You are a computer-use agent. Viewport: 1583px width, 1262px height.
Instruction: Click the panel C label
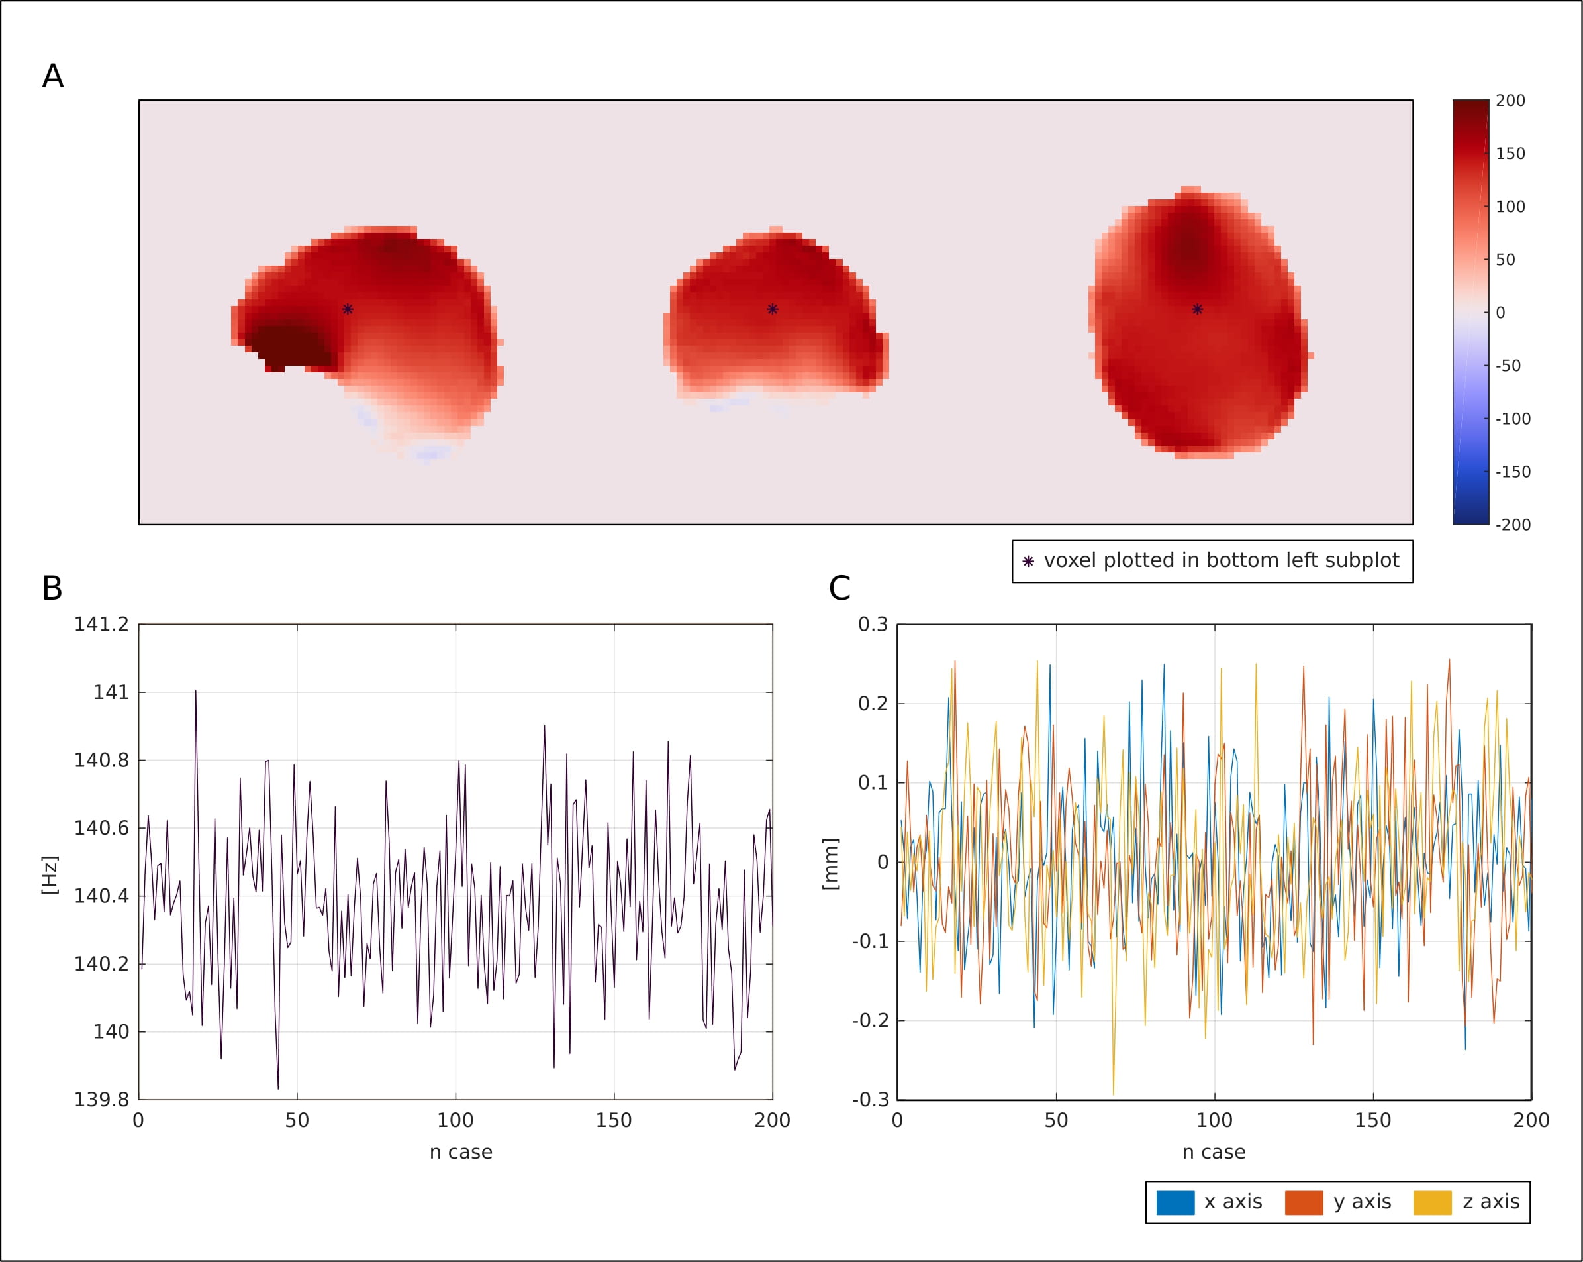(839, 588)
